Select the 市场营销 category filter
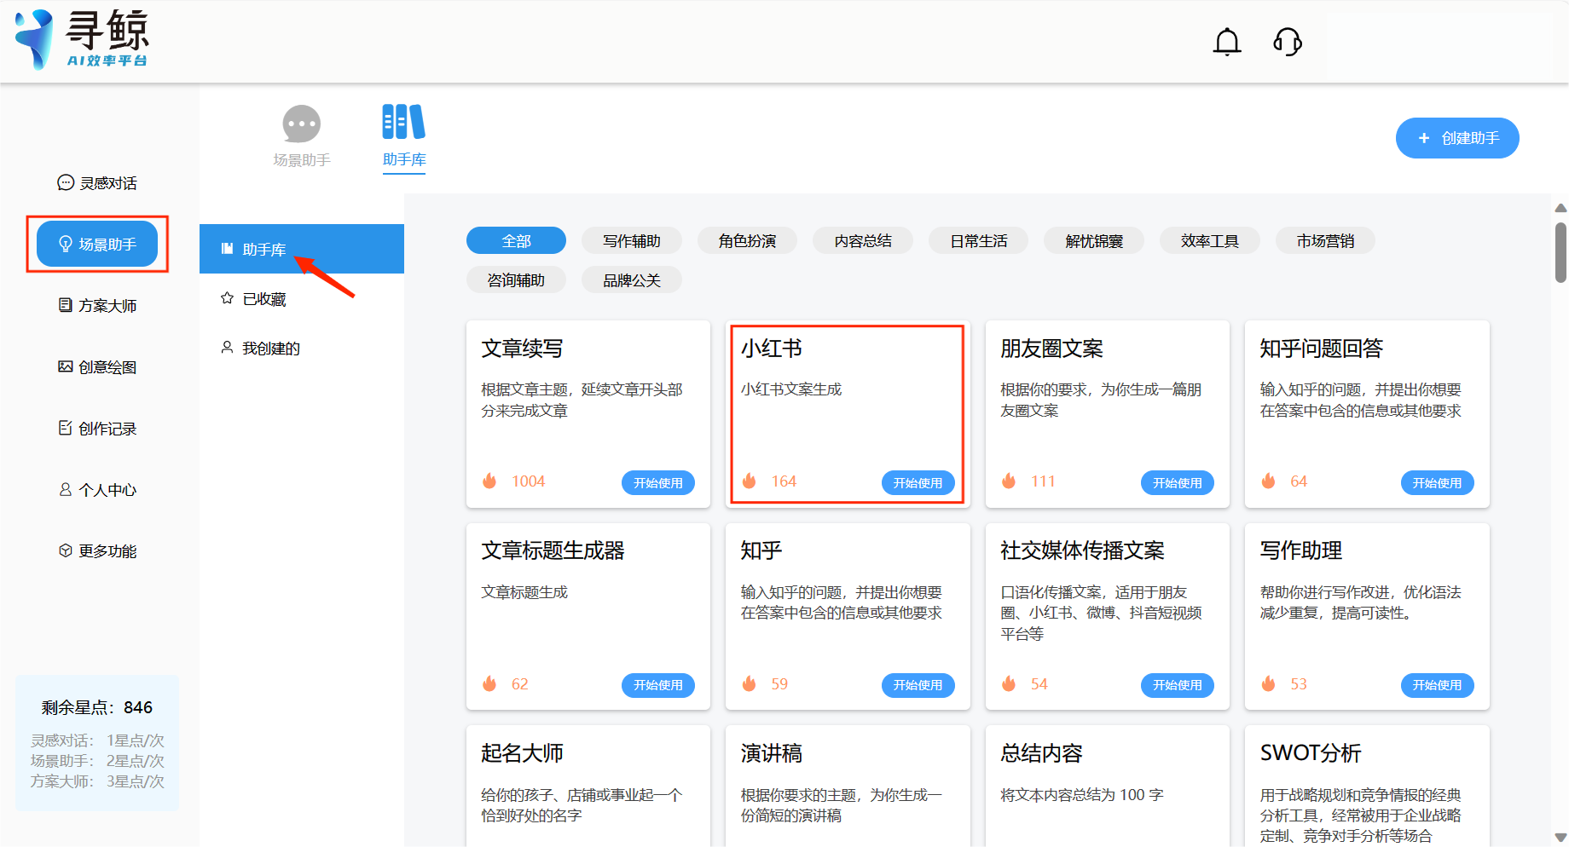 tap(1325, 241)
